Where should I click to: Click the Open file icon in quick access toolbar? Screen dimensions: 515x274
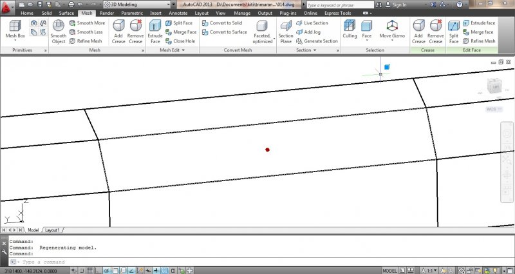30,5
